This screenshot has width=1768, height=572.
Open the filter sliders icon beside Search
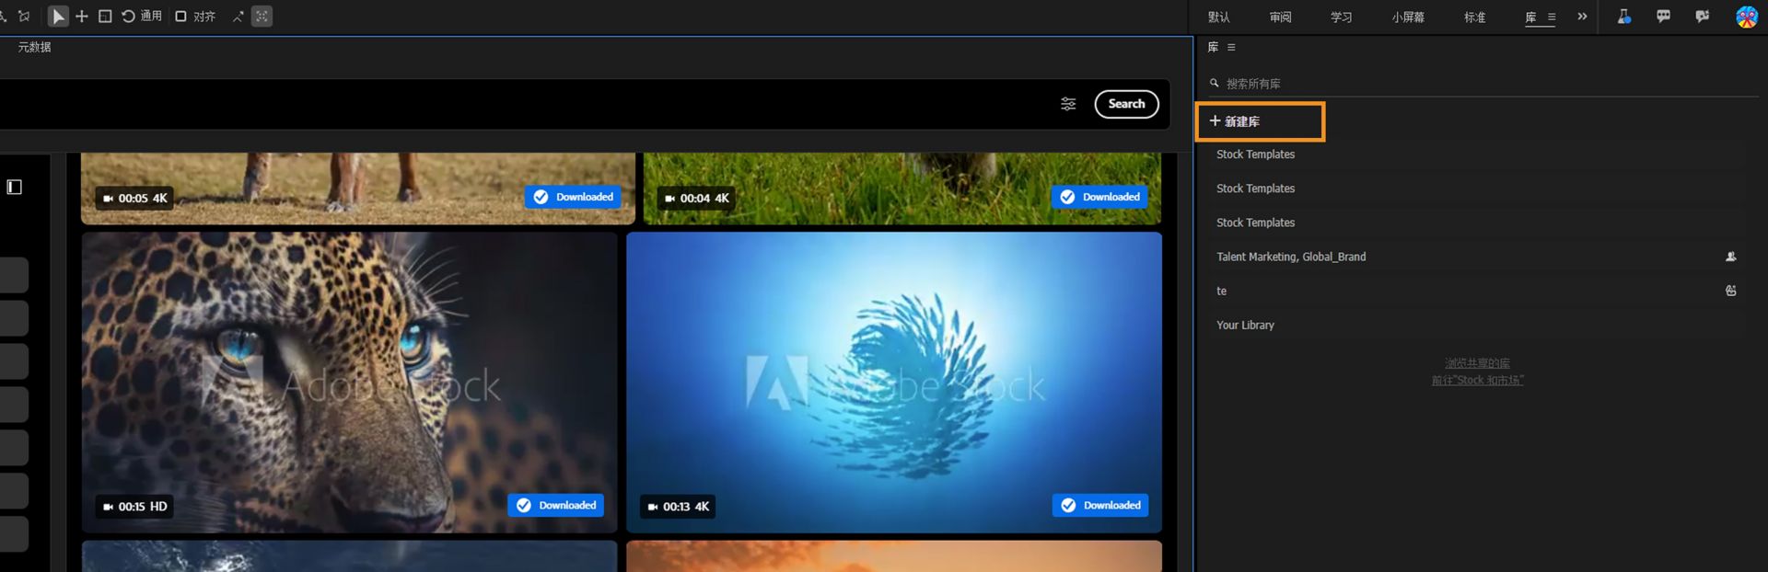pos(1068,104)
